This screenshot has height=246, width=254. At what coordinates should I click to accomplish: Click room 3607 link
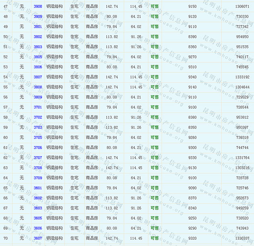37,238
